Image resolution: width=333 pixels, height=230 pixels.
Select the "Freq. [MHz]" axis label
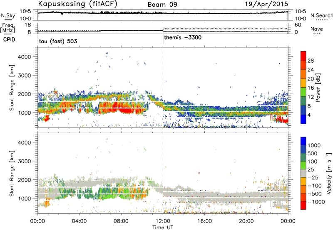[7, 28]
